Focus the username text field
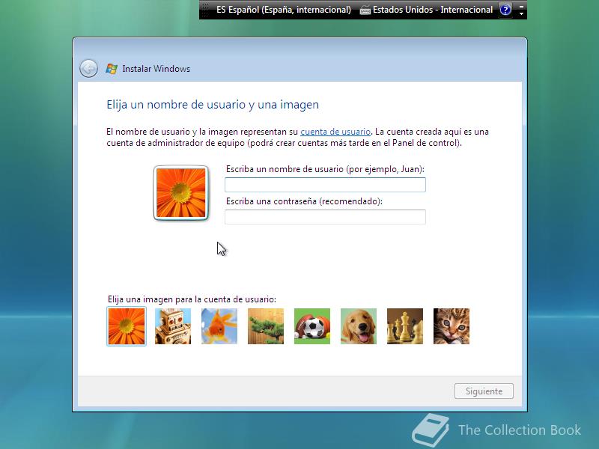Image resolution: width=599 pixels, height=449 pixels. [325, 185]
